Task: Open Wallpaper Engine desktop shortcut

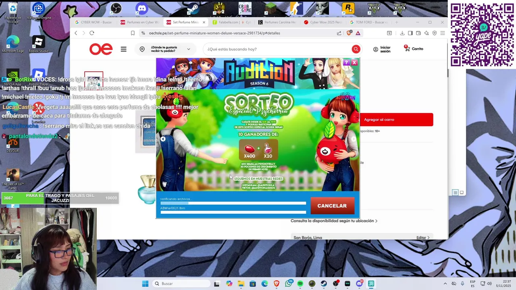Action: 39,11
